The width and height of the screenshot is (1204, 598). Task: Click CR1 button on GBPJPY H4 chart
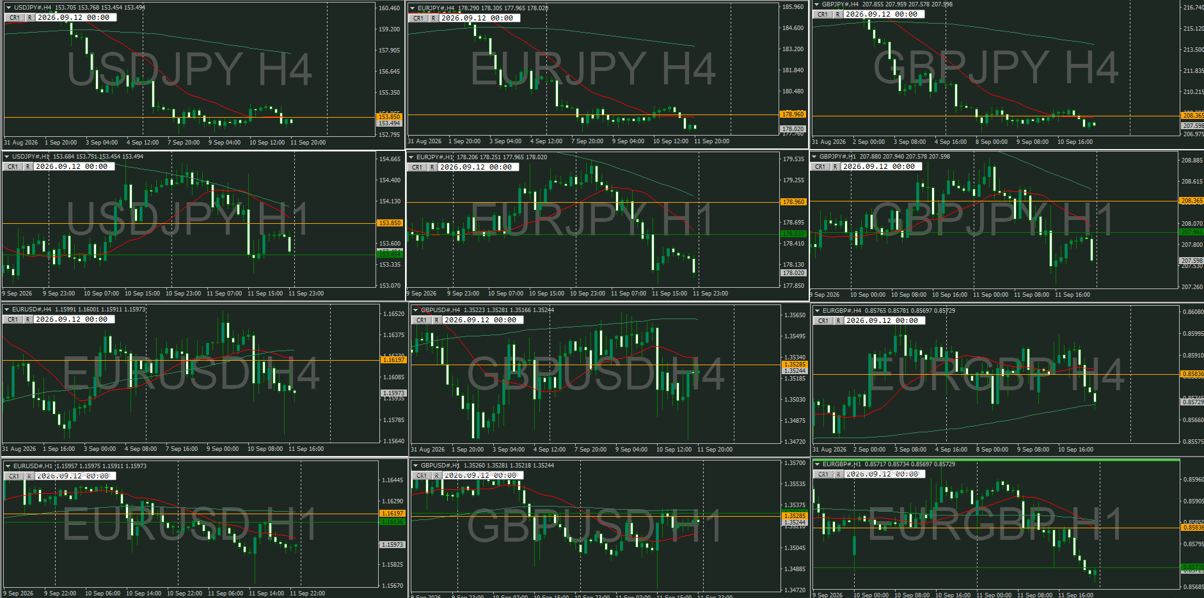point(823,14)
